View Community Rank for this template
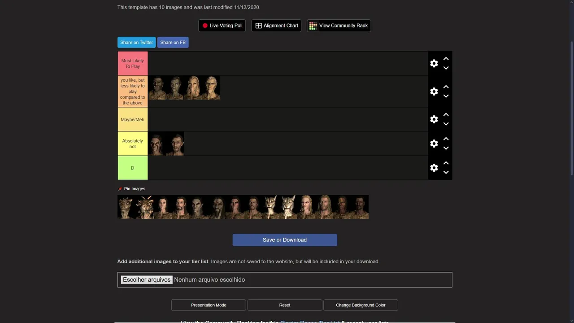The width and height of the screenshot is (574, 323). [339, 26]
